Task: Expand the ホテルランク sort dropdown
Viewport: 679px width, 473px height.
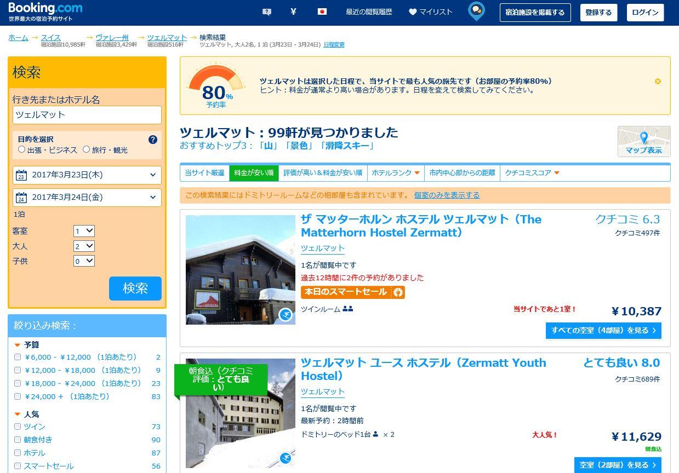Action: pyautogui.click(x=396, y=173)
